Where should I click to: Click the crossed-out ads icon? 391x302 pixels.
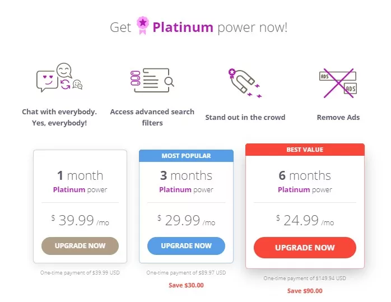click(338, 82)
